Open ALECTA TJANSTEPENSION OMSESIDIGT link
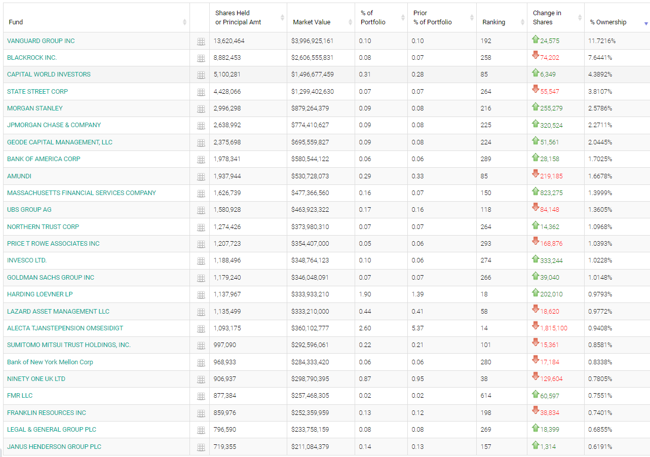650x457 pixels. click(65, 328)
